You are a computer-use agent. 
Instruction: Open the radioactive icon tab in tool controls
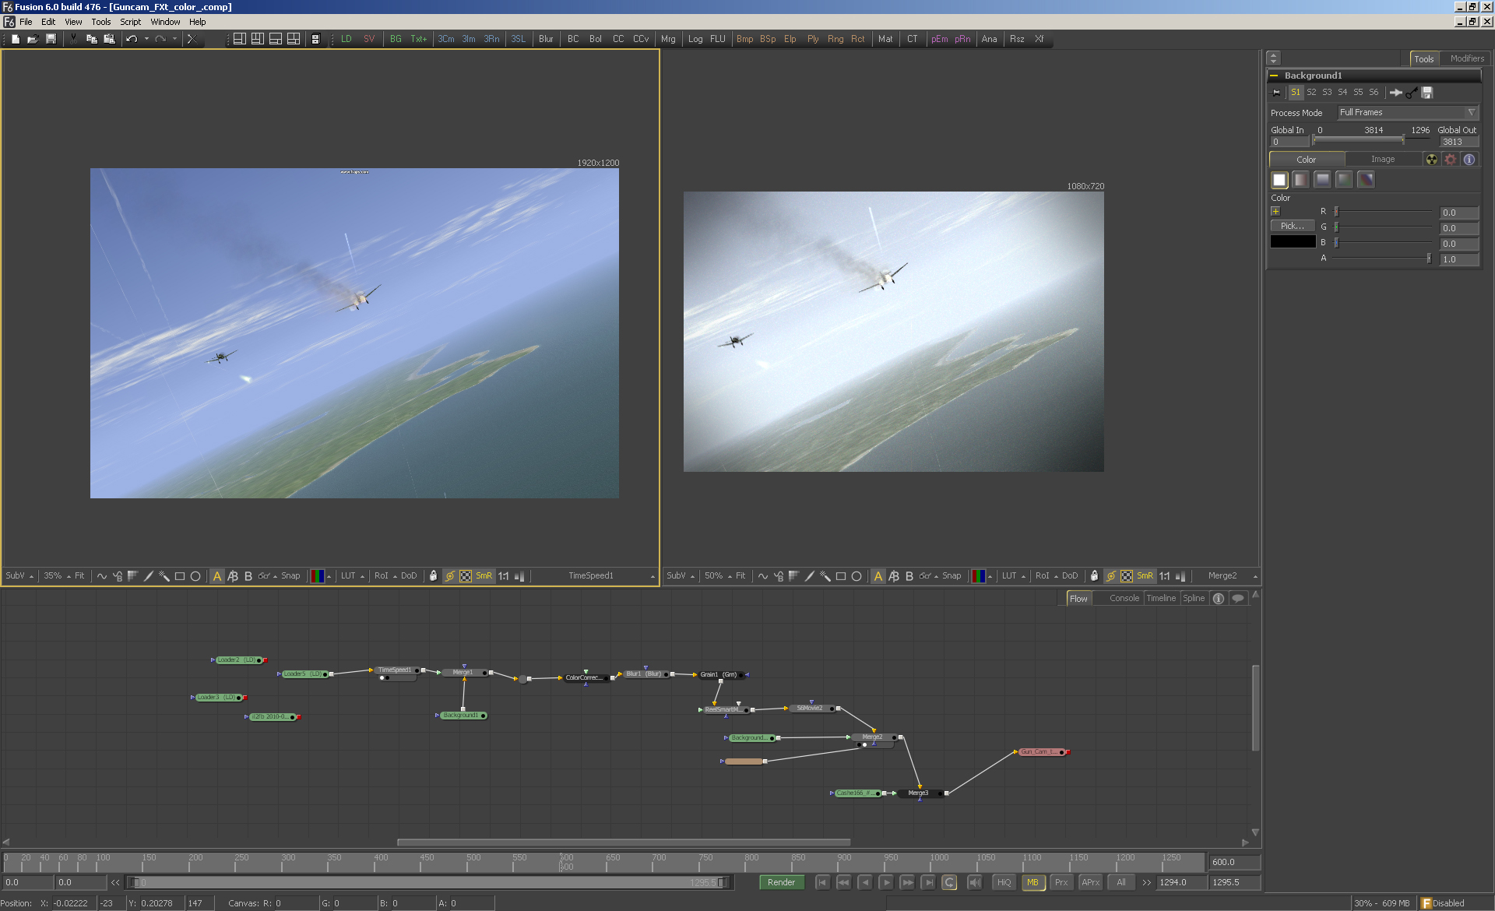tap(1431, 160)
